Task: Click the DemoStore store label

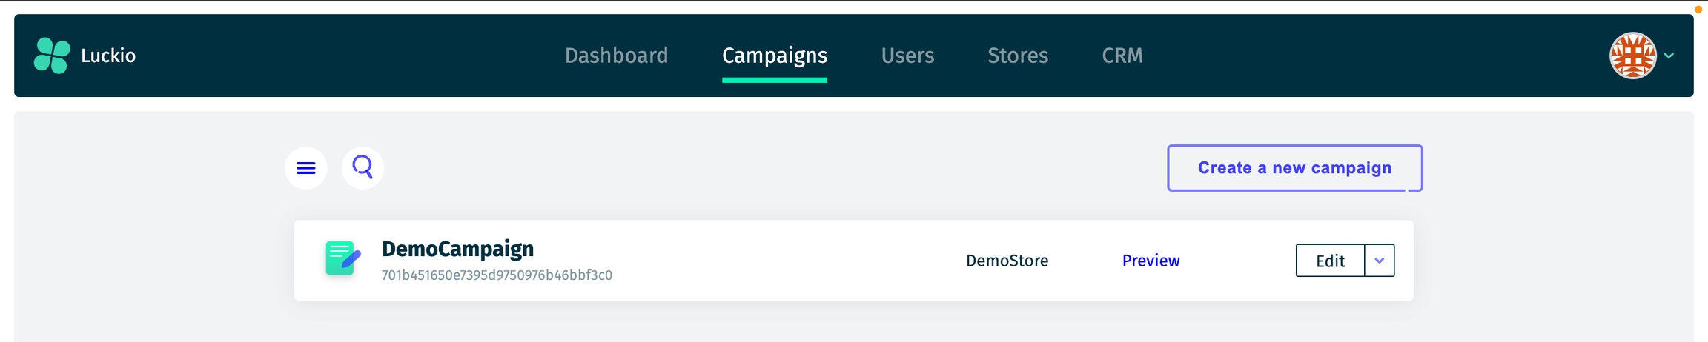Action: tap(1007, 261)
